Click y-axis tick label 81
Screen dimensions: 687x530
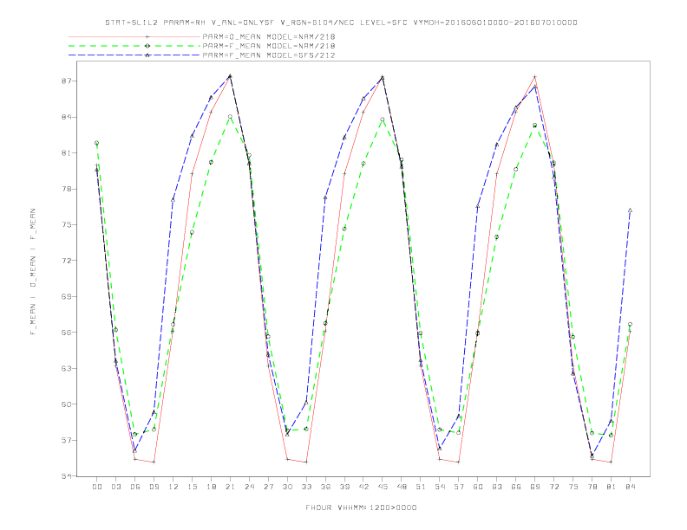(x=66, y=153)
